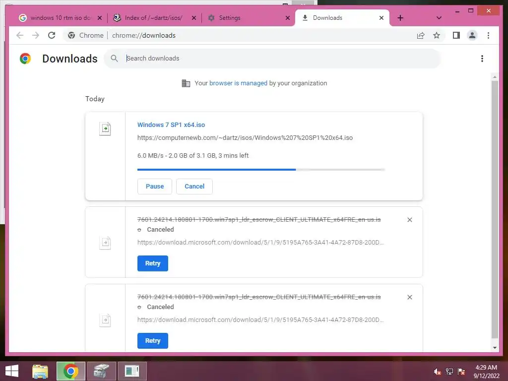This screenshot has height=381, width=508.
Task: Switch to Index of /~dartz/isos/ tab
Action: pos(153,18)
